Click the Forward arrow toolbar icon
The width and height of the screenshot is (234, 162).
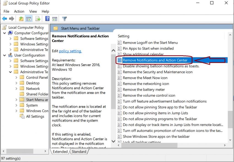(12, 19)
